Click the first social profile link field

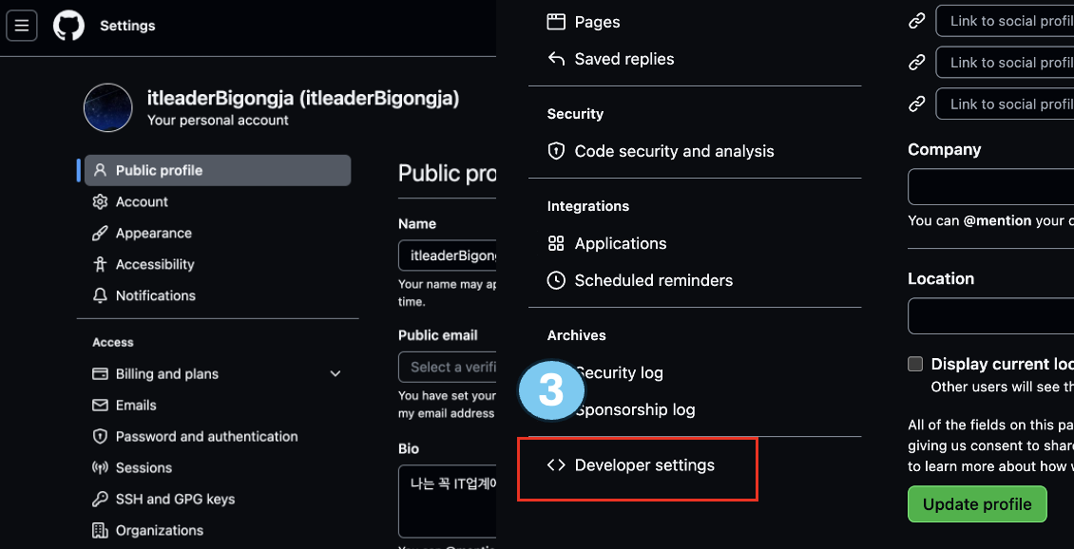1005,21
